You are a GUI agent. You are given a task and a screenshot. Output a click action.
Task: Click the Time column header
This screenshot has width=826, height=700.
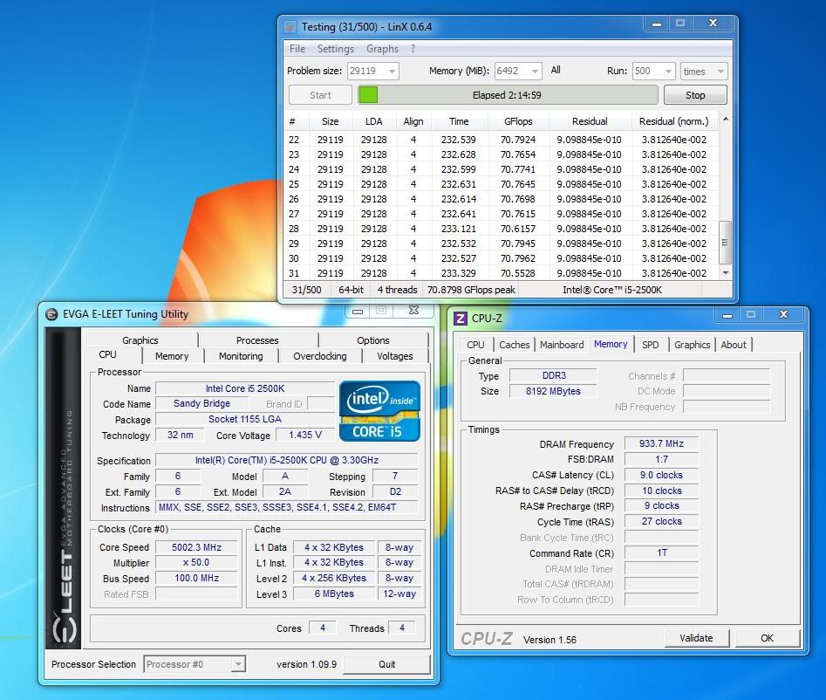[x=459, y=121]
